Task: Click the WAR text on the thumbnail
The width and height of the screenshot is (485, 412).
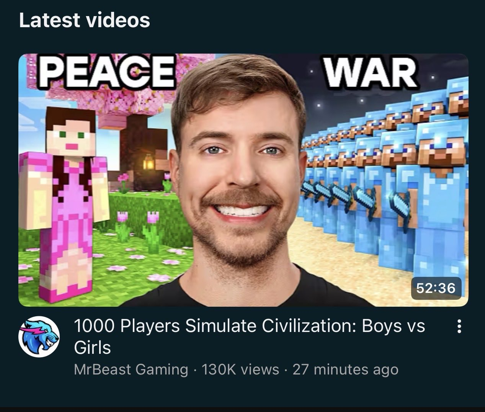Action: pos(371,73)
